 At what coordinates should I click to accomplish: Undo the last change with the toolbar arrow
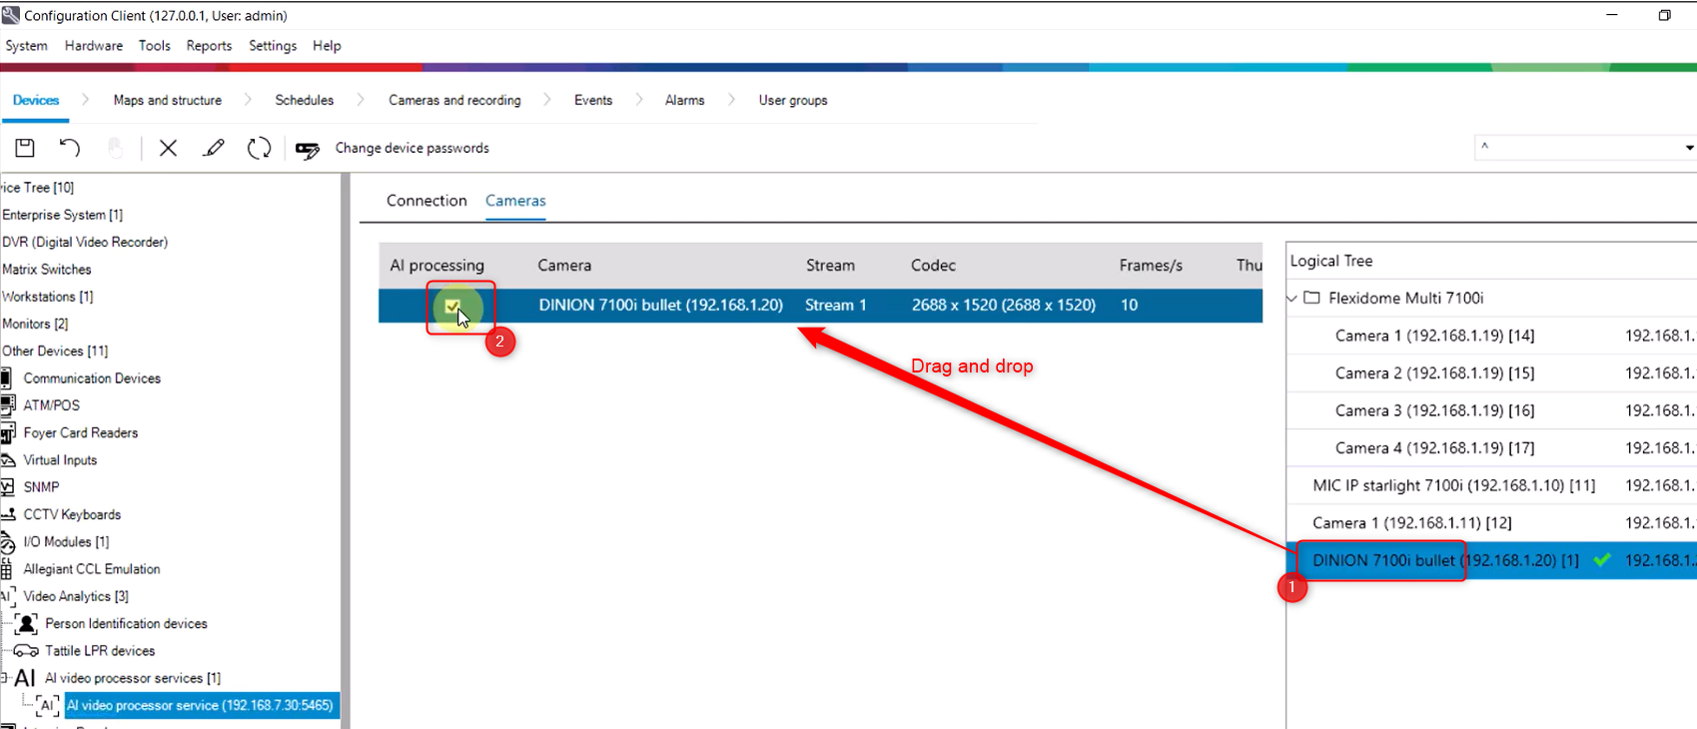coord(69,148)
